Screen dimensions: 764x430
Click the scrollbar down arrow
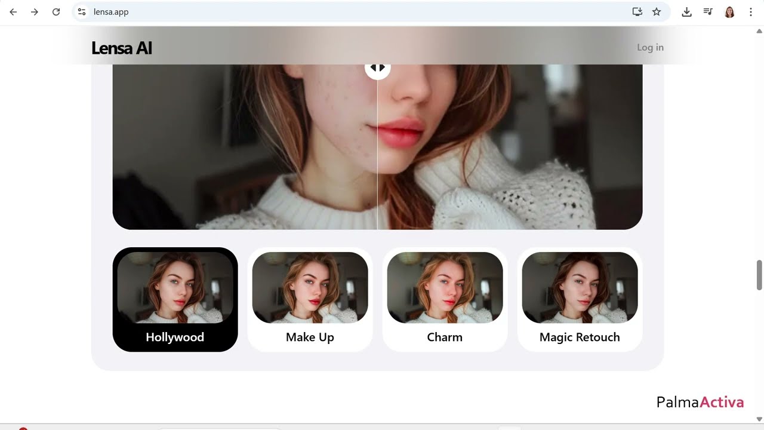point(759,419)
